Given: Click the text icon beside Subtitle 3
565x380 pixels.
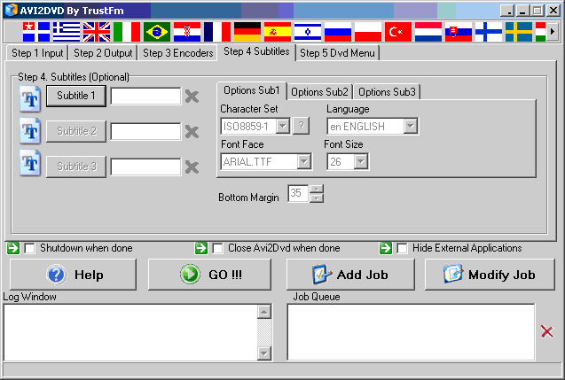Looking at the screenshot, I should [30, 163].
